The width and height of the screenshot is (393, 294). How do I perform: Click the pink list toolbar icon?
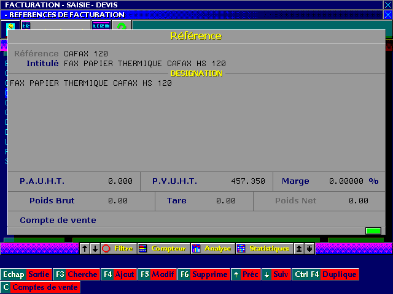[x=26, y=25]
